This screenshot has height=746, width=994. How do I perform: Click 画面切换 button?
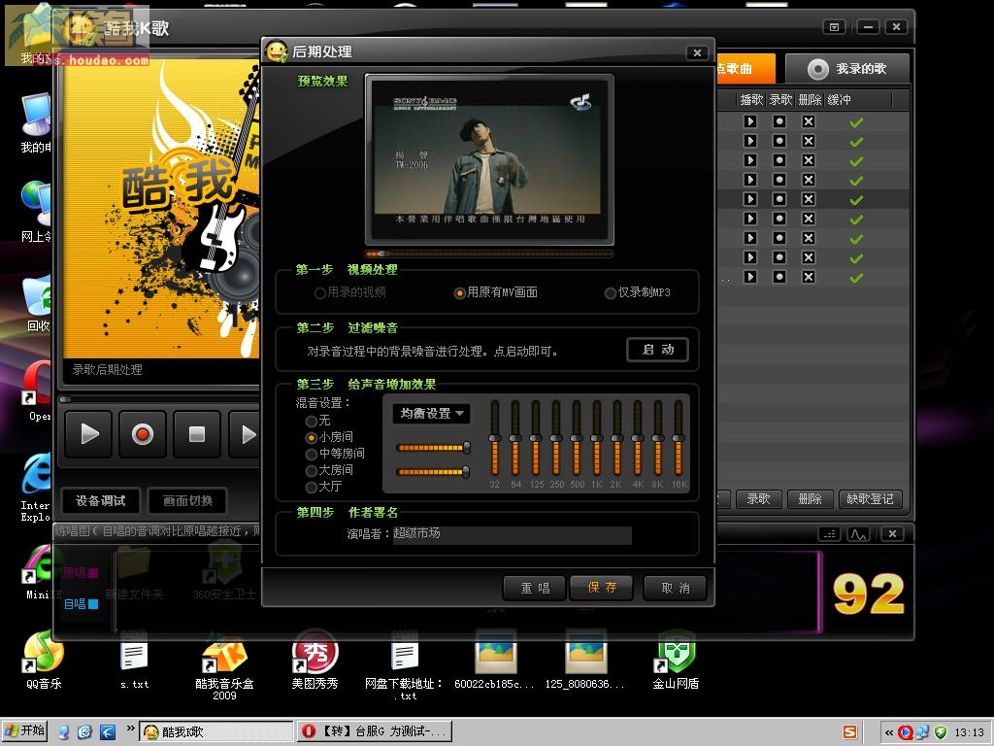[187, 500]
